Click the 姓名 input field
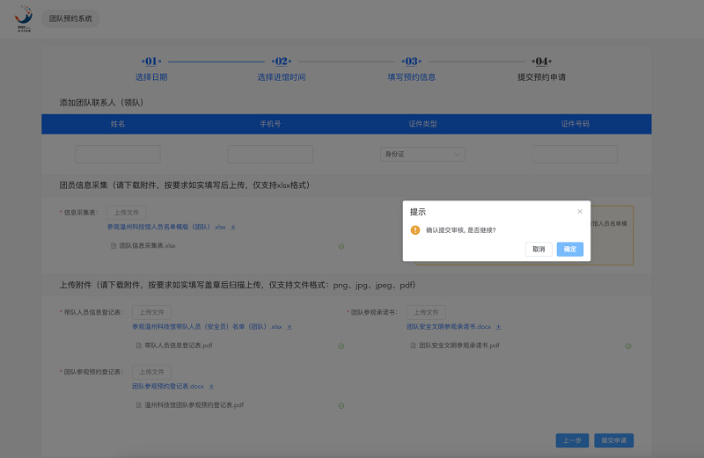704x458 pixels. point(118,155)
